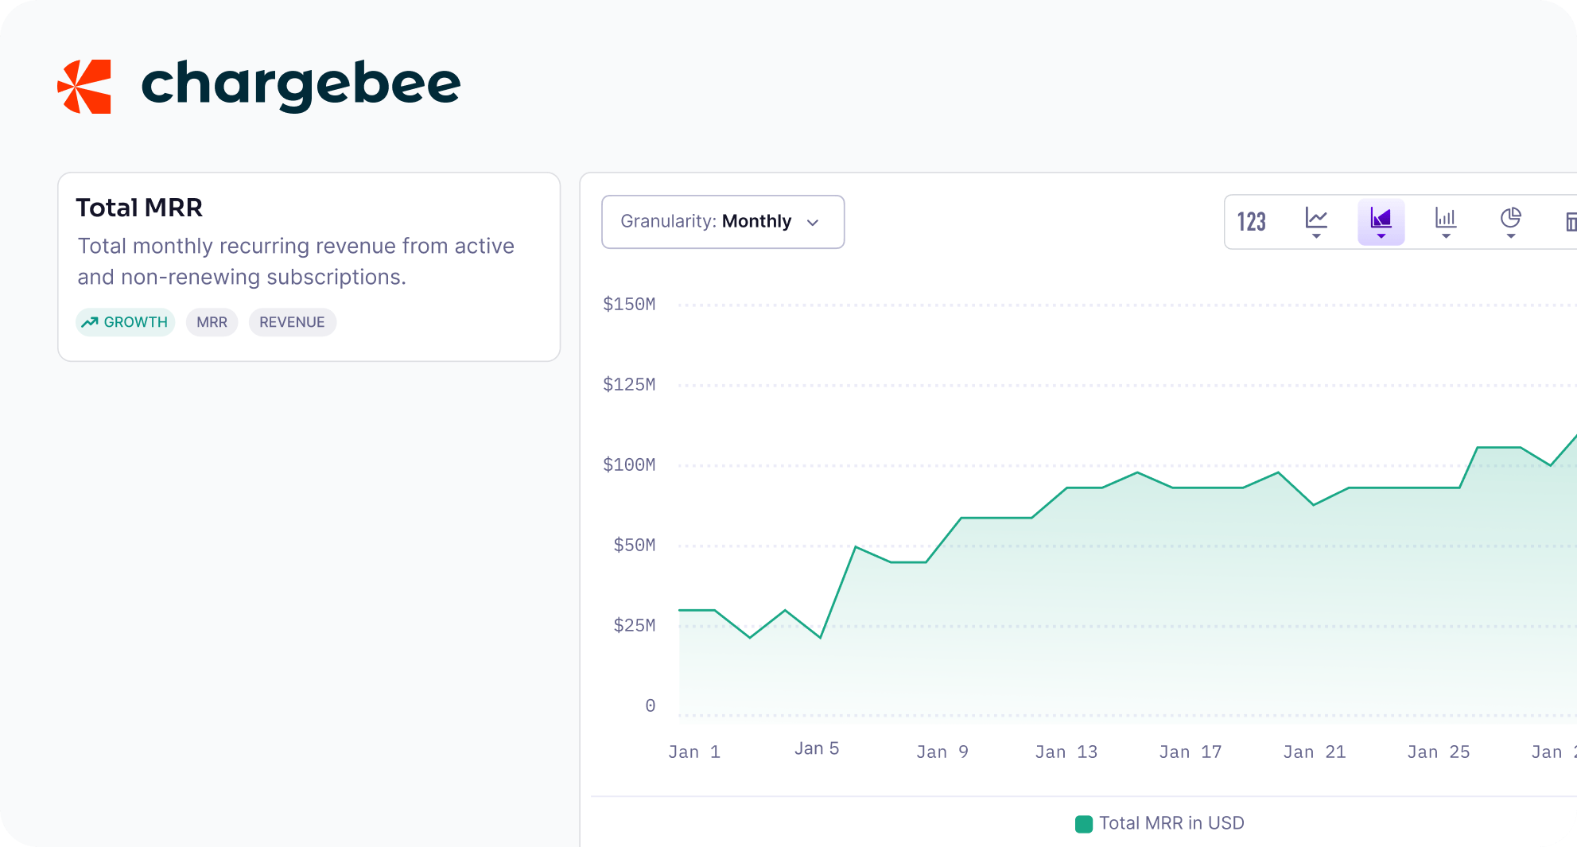Viewport: 1577px width, 847px height.
Task: Switch to the 123 number view
Action: point(1252,222)
